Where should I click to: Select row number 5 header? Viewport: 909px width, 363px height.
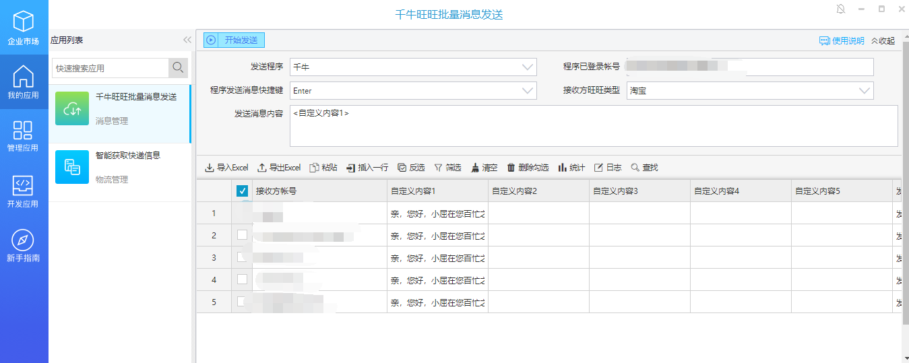(214, 302)
